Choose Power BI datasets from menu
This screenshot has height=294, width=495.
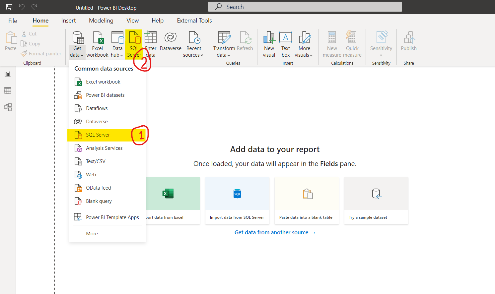[x=107, y=95]
